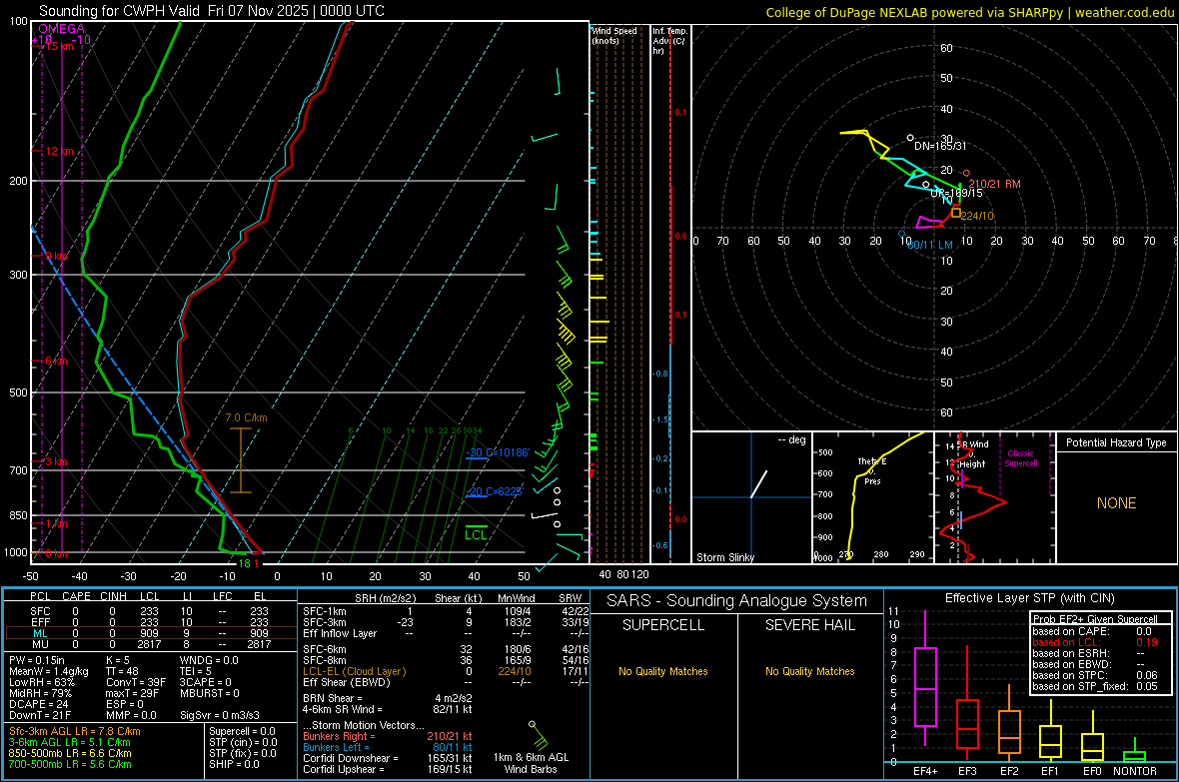This screenshot has width=1179, height=782.
Task: Select the LCL-EL (Cloud Layer) row
Action: 446,671
